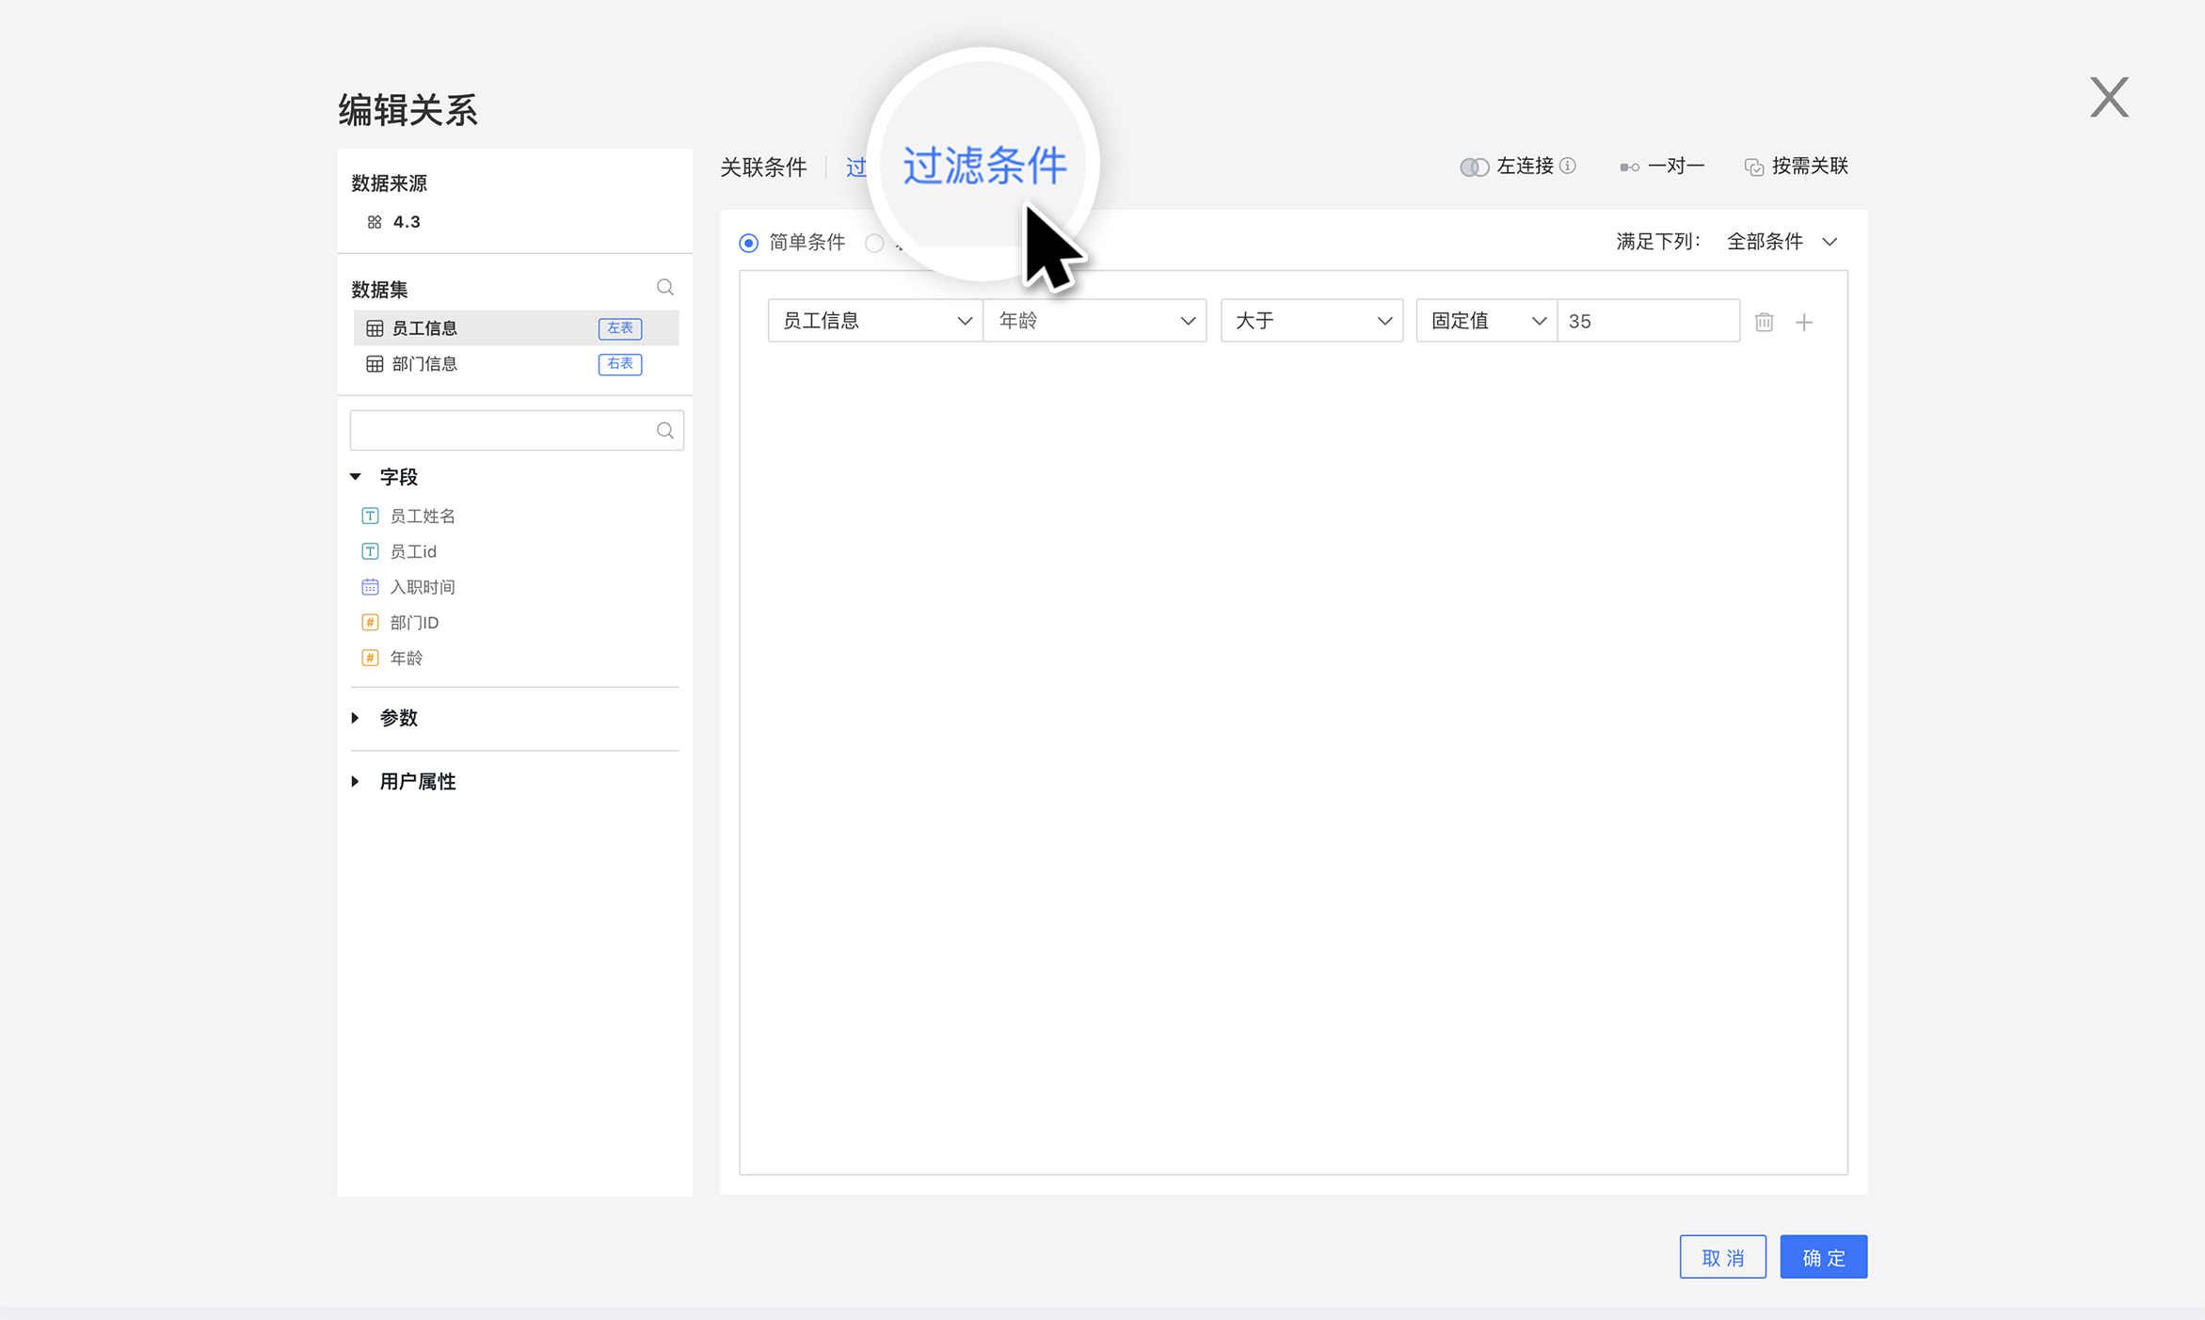Toggle the 左连接 switch
The width and height of the screenshot is (2205, 1320).
pos(1474,167)
